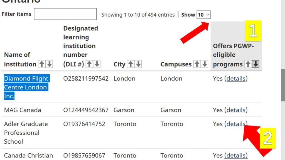Open details link for Canada Christian row
The image size is (285, 160).
coord(236,156)
